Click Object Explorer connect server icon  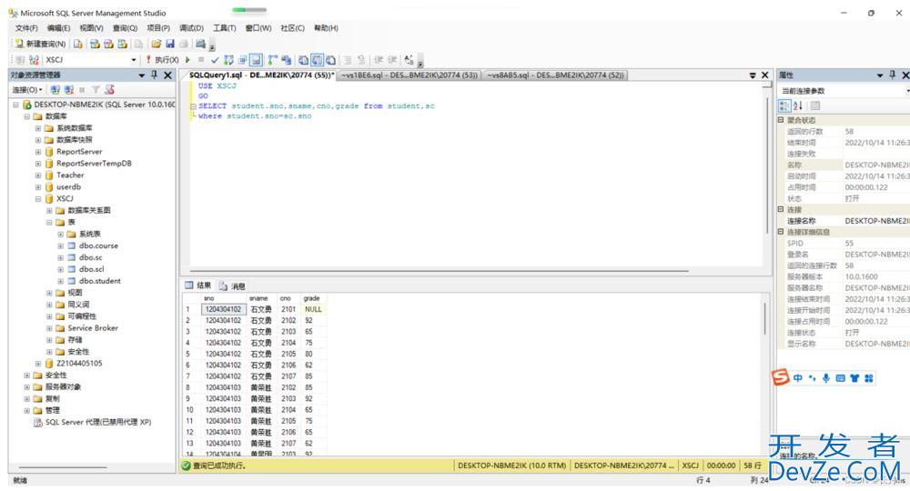(56, 90)
